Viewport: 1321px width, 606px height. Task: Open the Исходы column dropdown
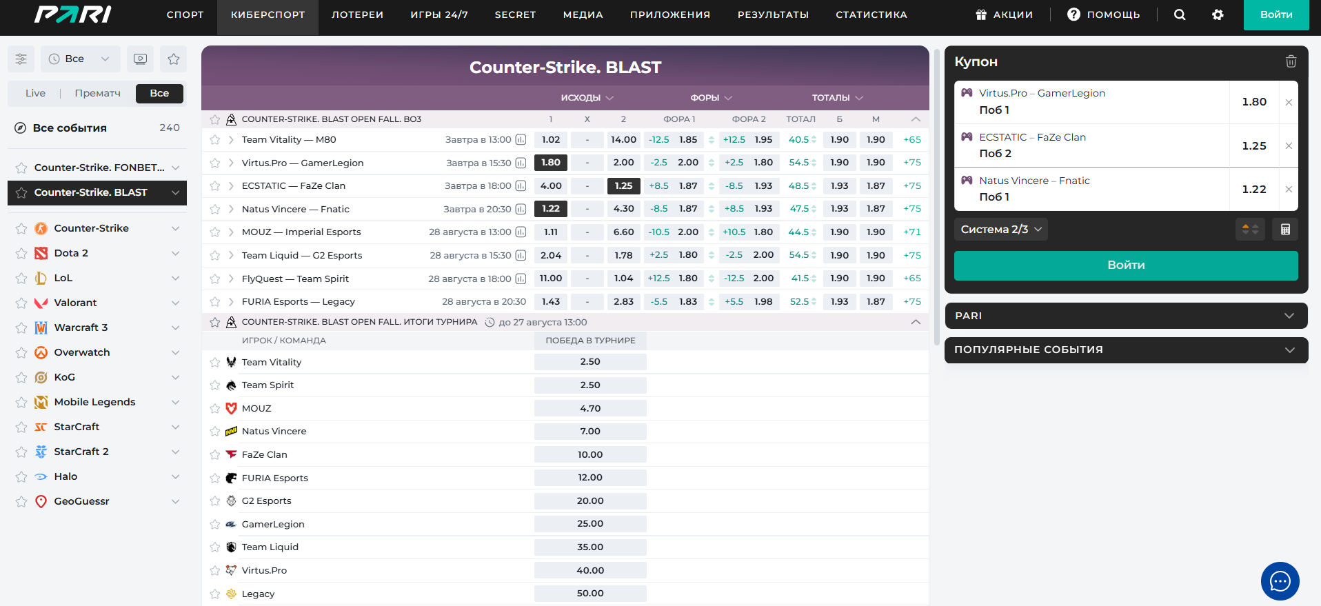coord(587,98)
